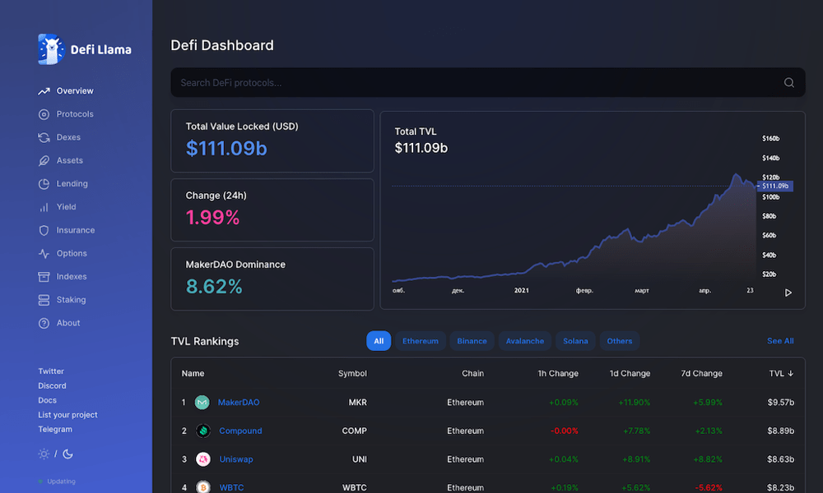Click the $9.57b TVL cell

click(780, 403)
